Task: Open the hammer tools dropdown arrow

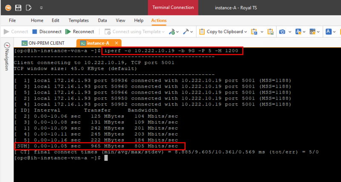Action: (x=193, y=31)
